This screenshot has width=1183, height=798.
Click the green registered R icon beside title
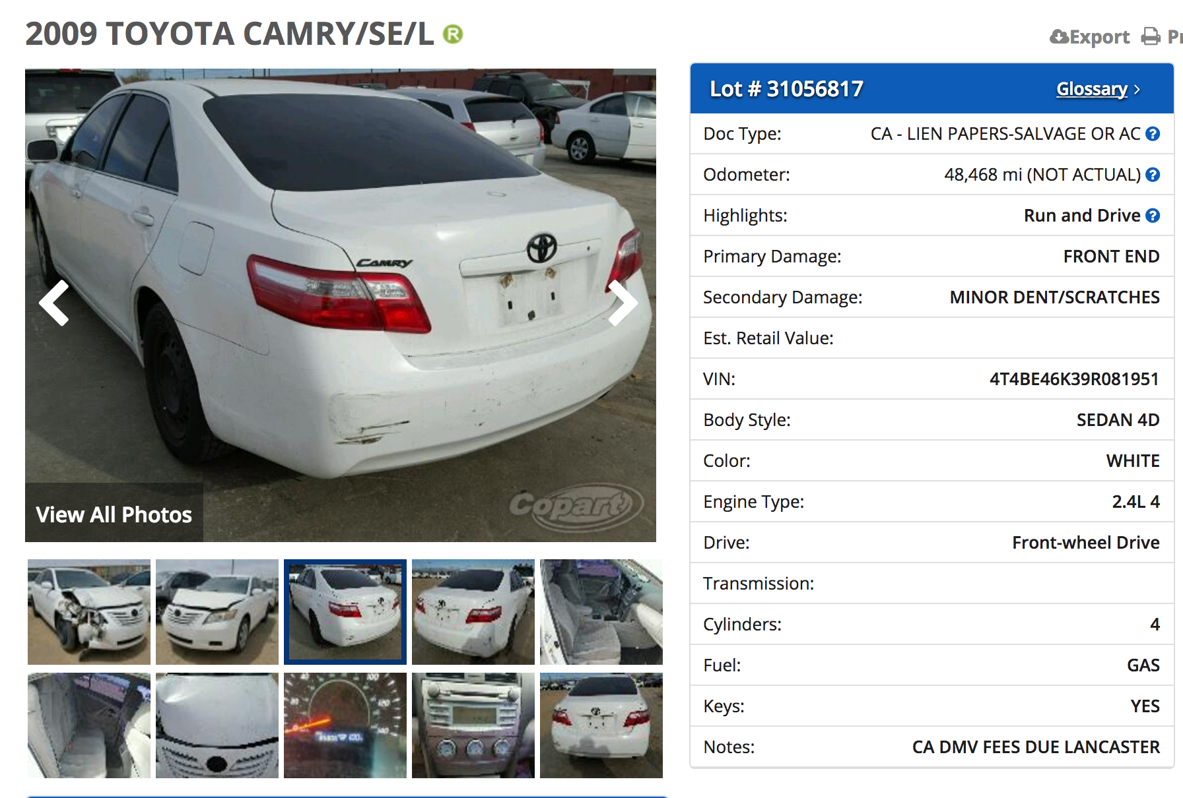tap(453, 34)
